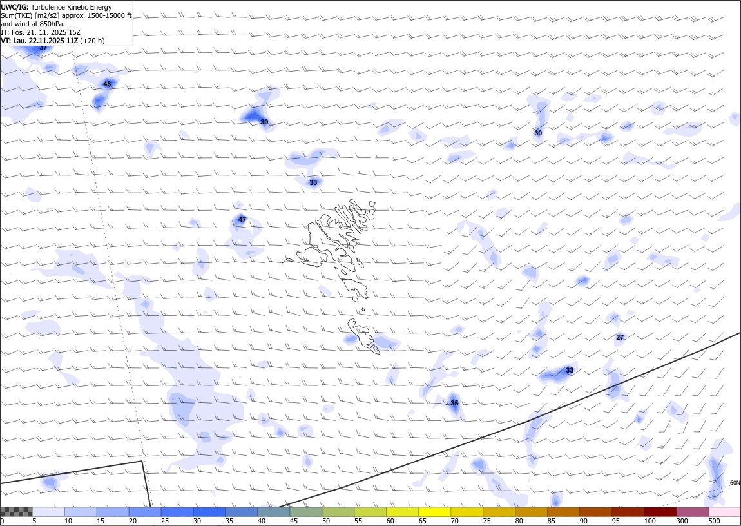Click the legend swatch between 25 and 30

pos(177,511)
